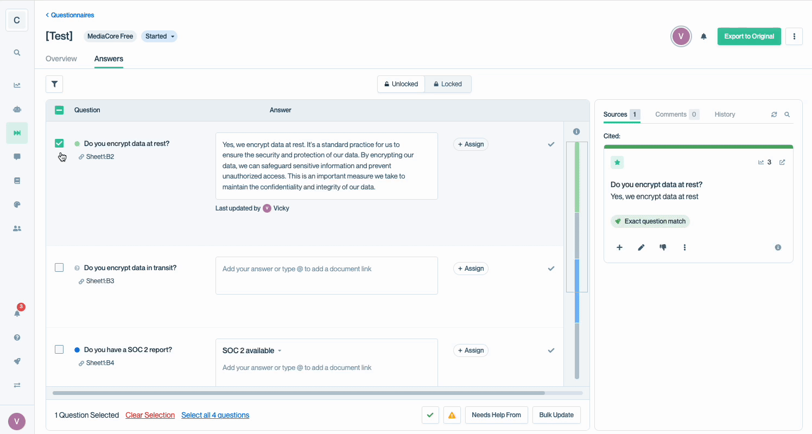This screenshot has width=812, height=434.
Task: Assign the 'encrypt data in transit' question
Action: click(x=471, y=269)
